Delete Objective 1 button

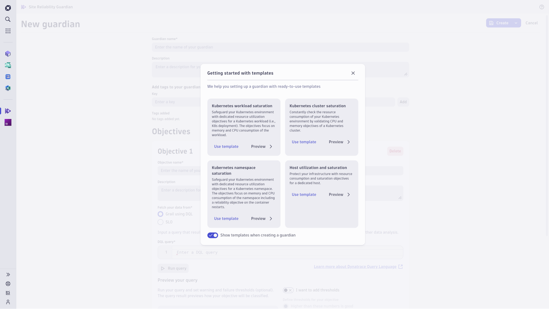395,151
